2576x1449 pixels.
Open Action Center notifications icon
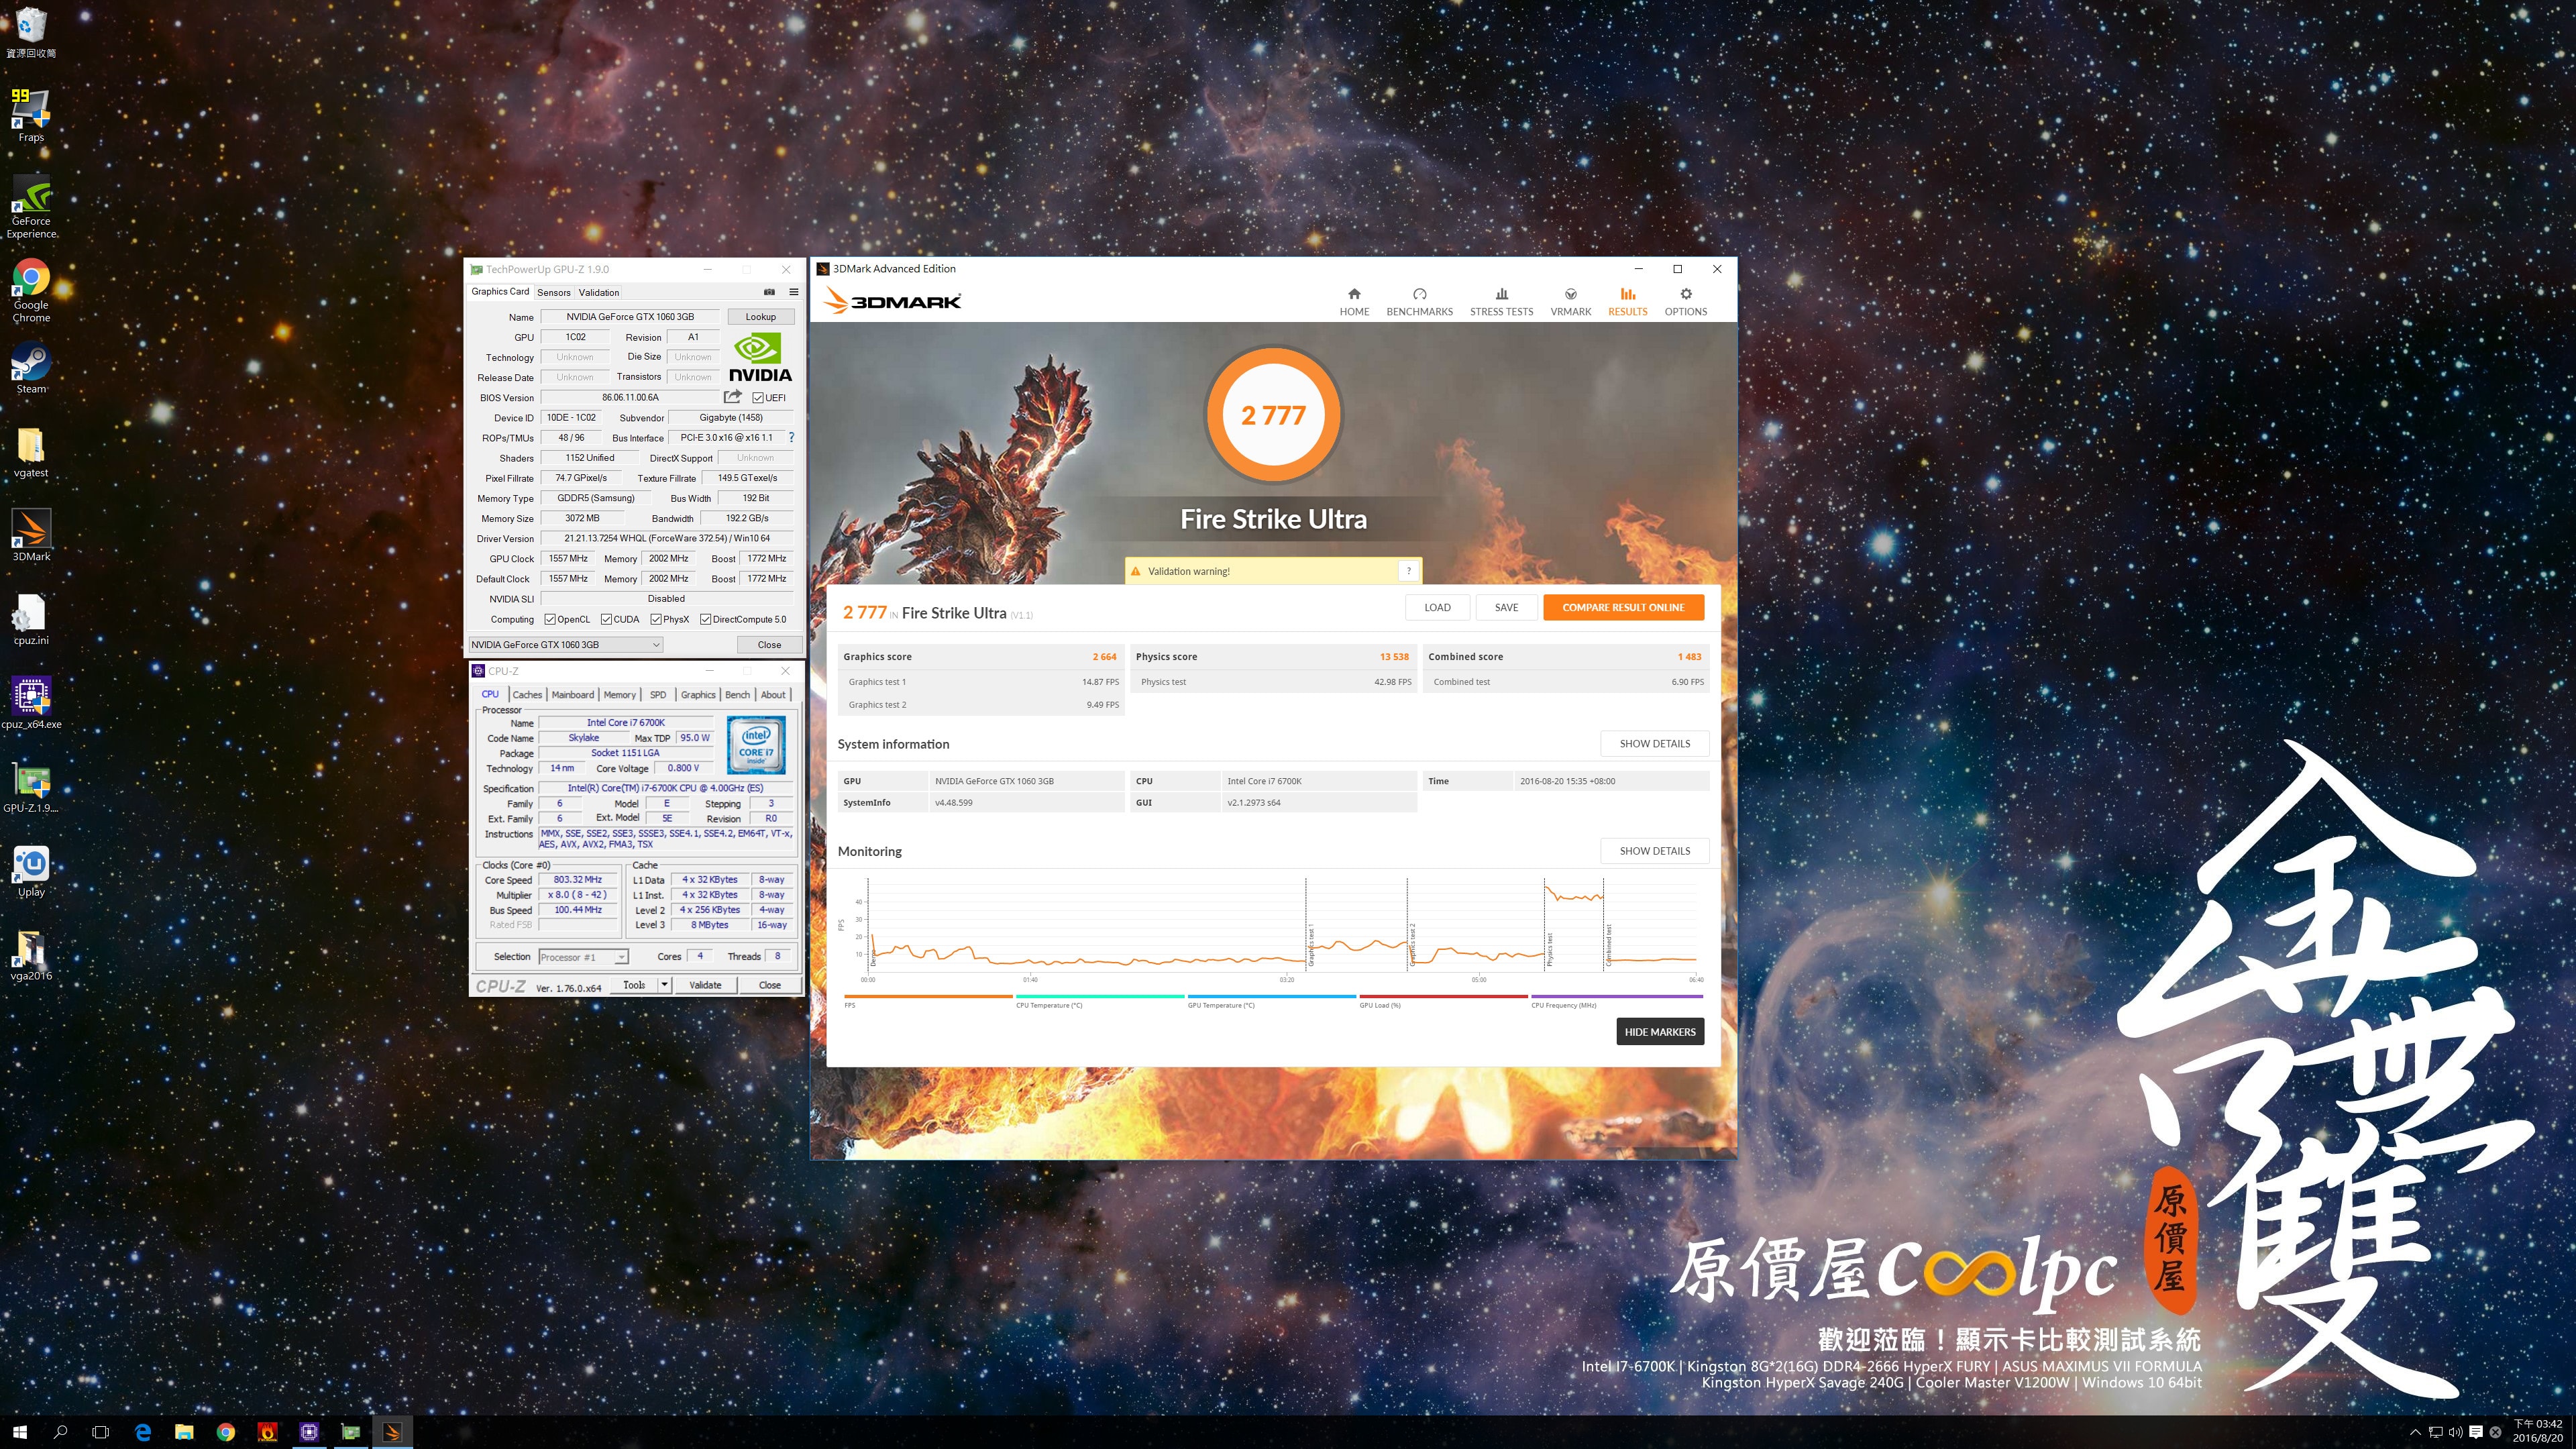pos(2475,1432)
